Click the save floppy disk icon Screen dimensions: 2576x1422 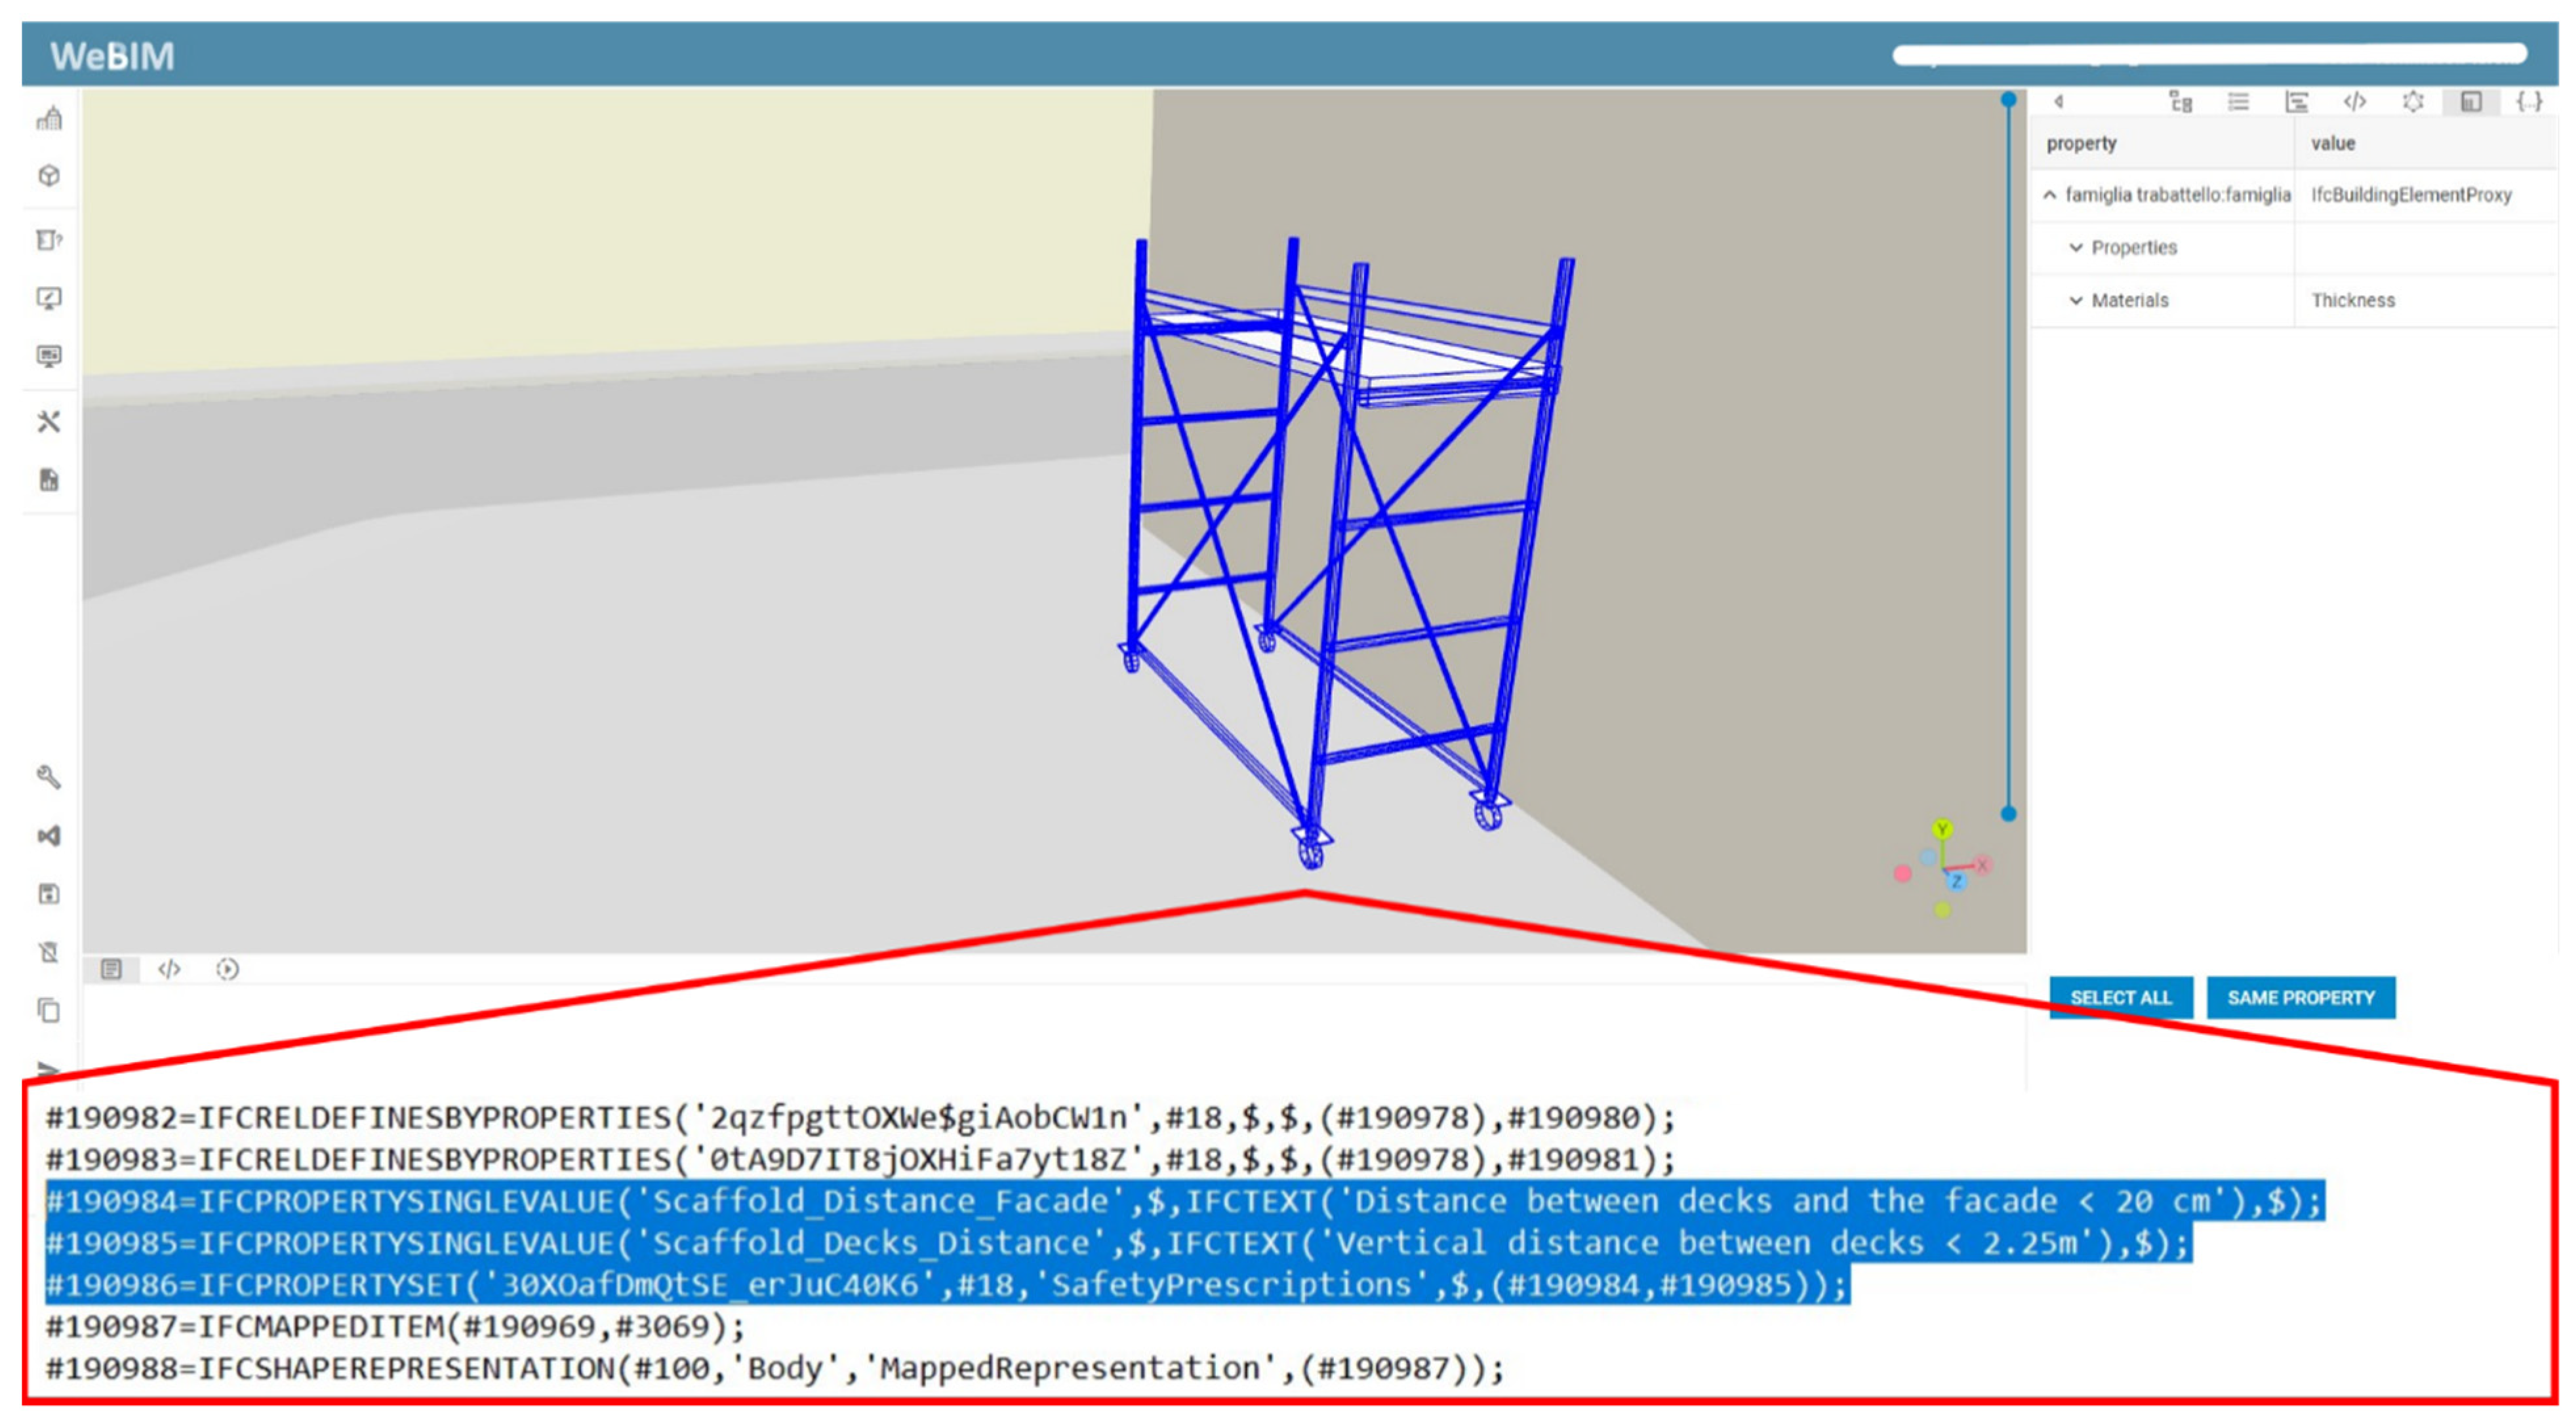point(49,893)
